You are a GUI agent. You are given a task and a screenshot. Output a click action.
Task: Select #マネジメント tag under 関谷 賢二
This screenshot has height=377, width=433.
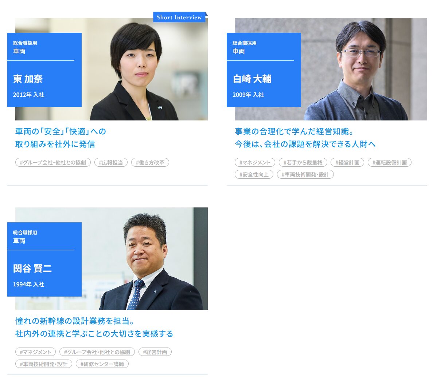coord(36,352)
